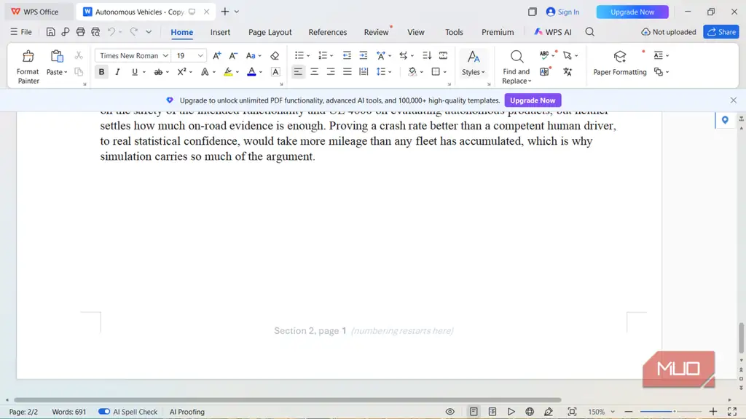This screenshot has width=746, height=419.
Task: Open Find and Replace
Action: pos(517,66)
